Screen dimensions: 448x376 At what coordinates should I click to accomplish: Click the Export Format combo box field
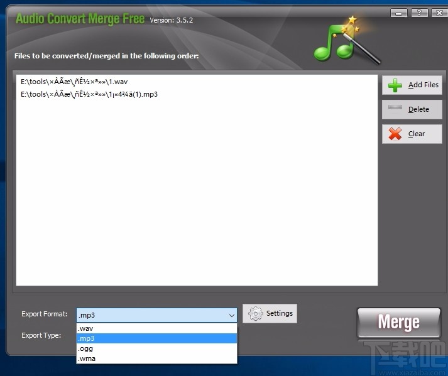point(156,315)
